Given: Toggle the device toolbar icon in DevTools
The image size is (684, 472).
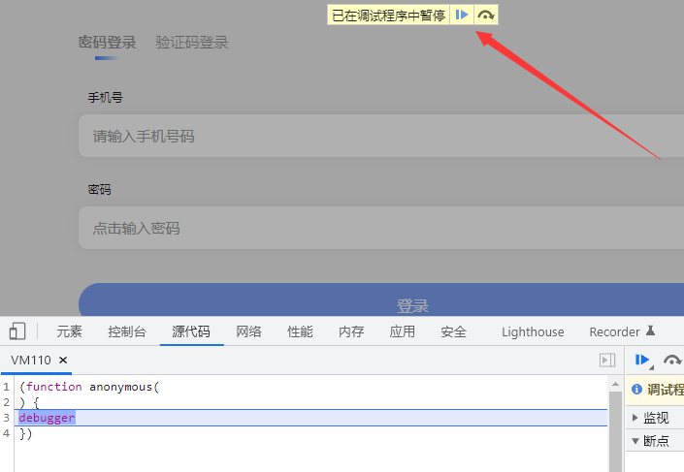Looking at the screenshot, I should tap(17, 331).
